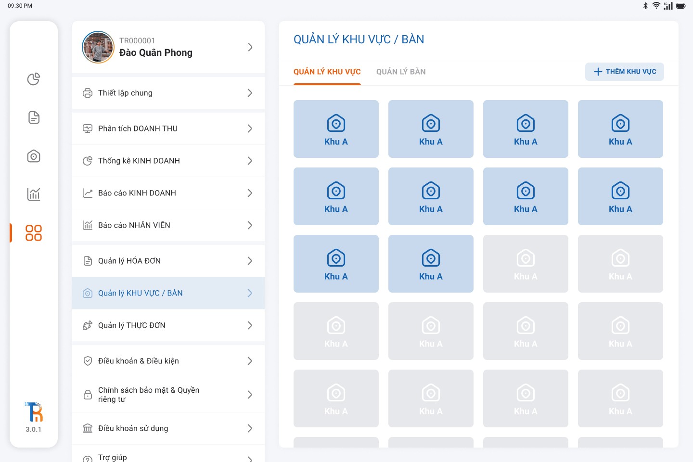Expand Quản lý HÓA ĐƠN chevron
Image resolution: width=693 pixels, height=462 pixels.
tap(250, 261)
